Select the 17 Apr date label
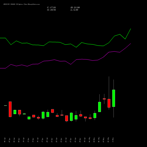Image resolution: width=147 pixels, height=147 pixels. [43, 140]
